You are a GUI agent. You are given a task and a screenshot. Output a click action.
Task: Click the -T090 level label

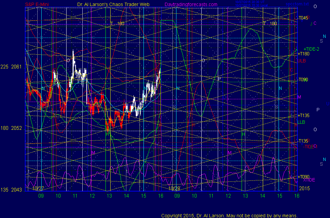point(303,79)
